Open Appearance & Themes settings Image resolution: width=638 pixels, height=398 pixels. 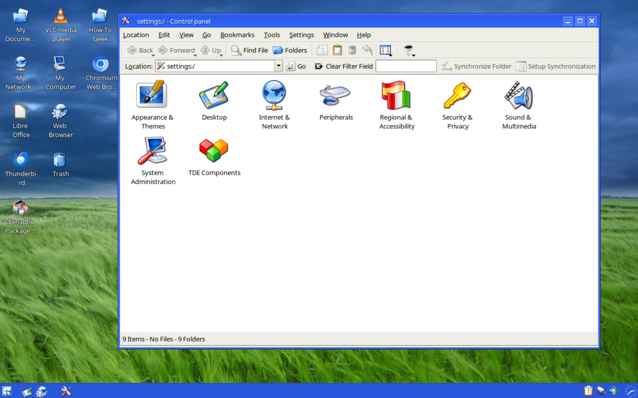(x=152, y=105)
